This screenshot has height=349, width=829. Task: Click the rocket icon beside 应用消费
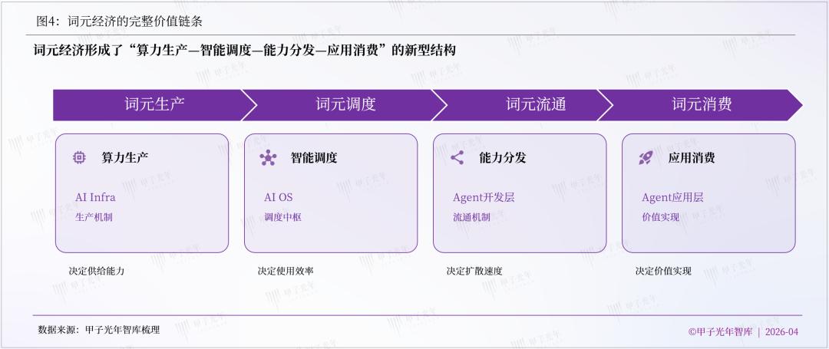646,158
